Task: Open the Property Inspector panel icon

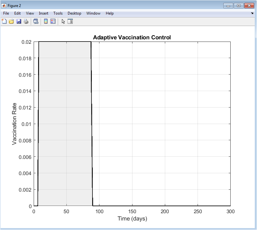Action: click(x=70, y=22)
